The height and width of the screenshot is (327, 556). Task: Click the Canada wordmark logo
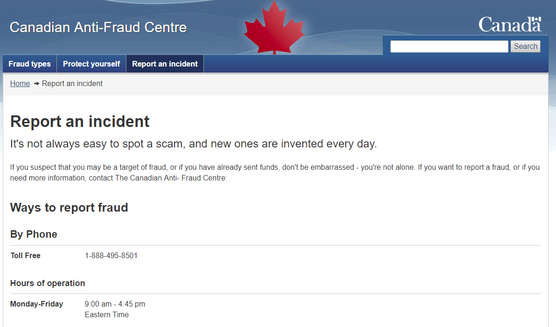[510, 24]
